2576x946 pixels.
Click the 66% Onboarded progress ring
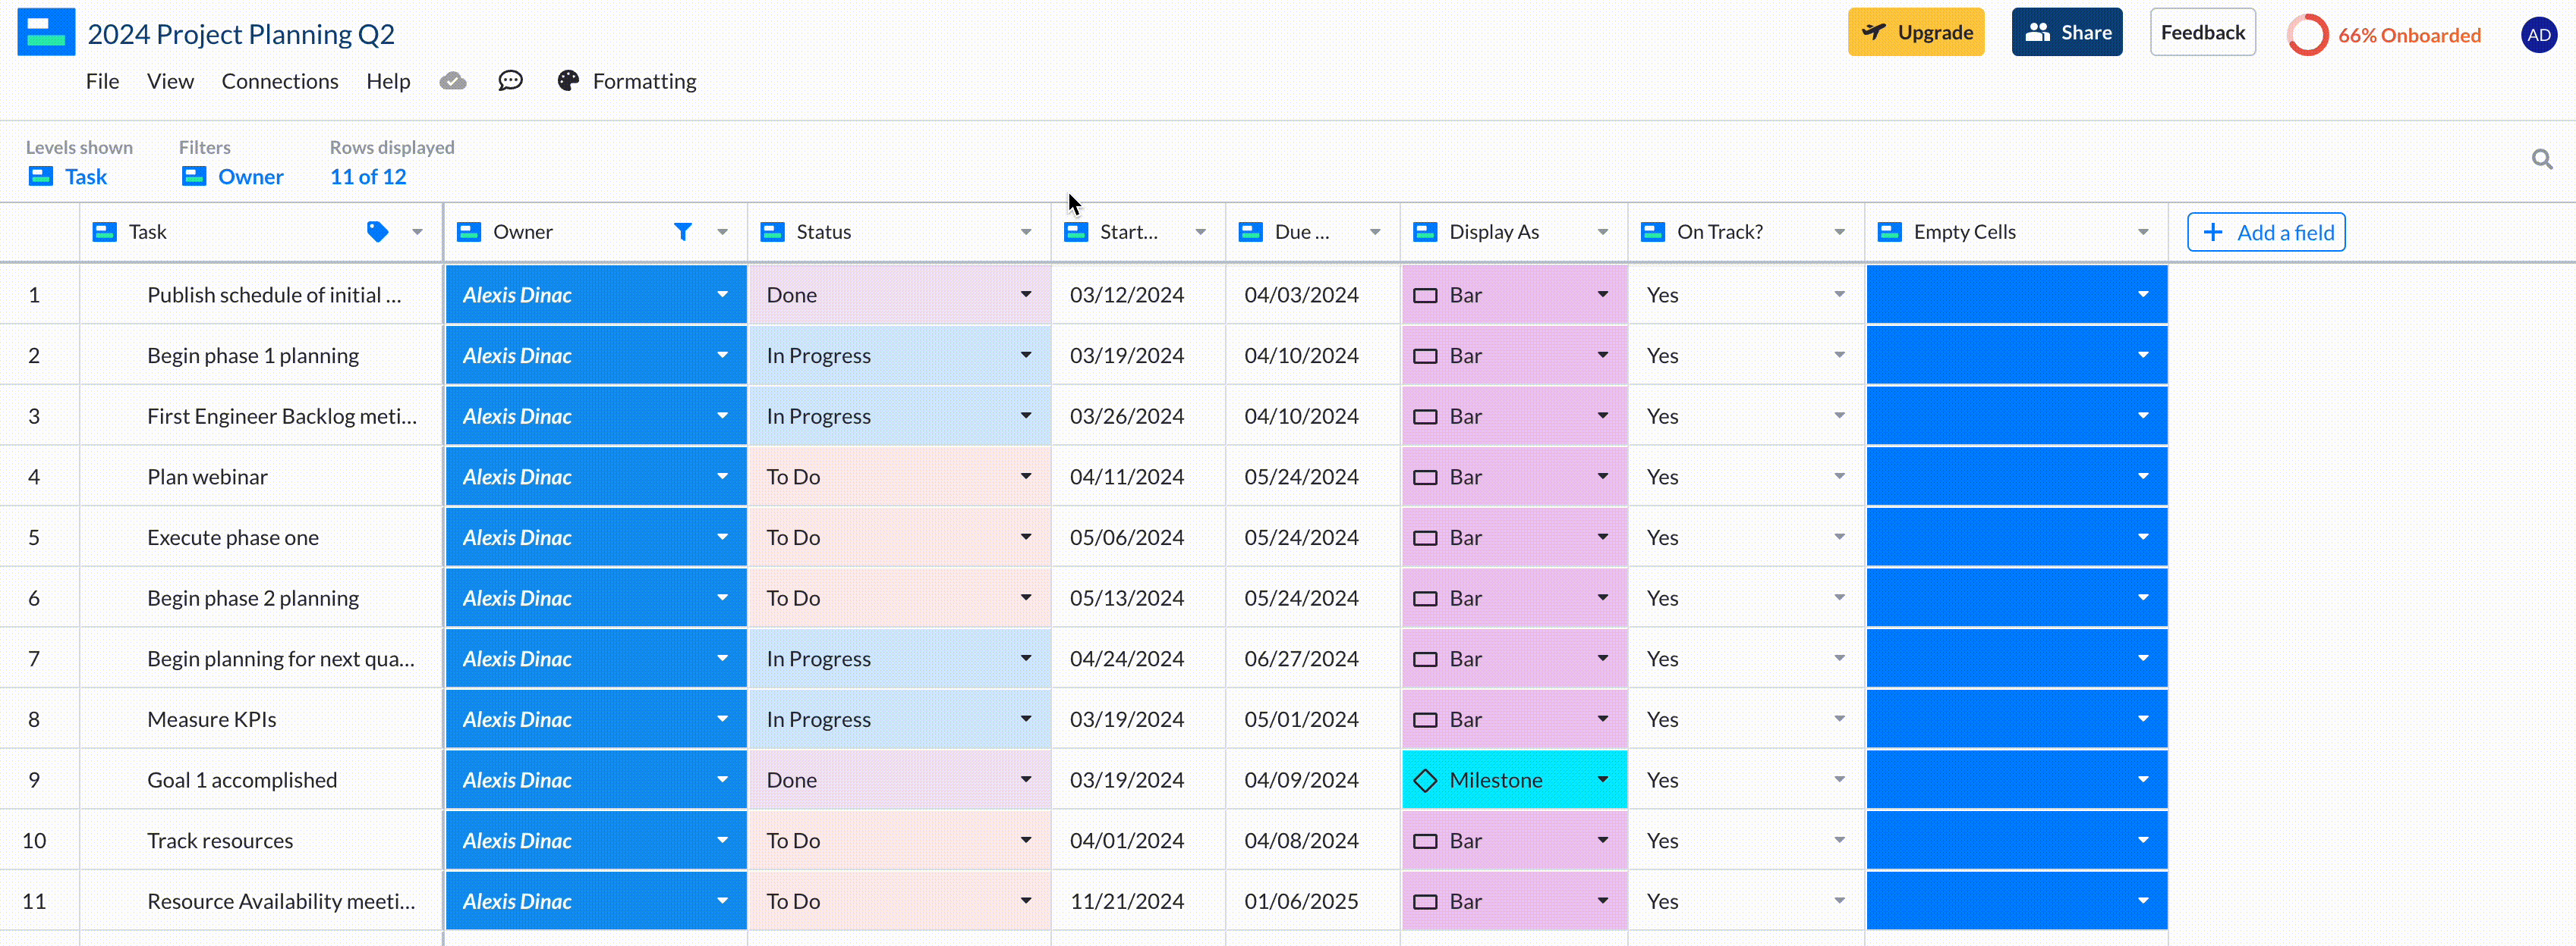[x=2309, y=33]
